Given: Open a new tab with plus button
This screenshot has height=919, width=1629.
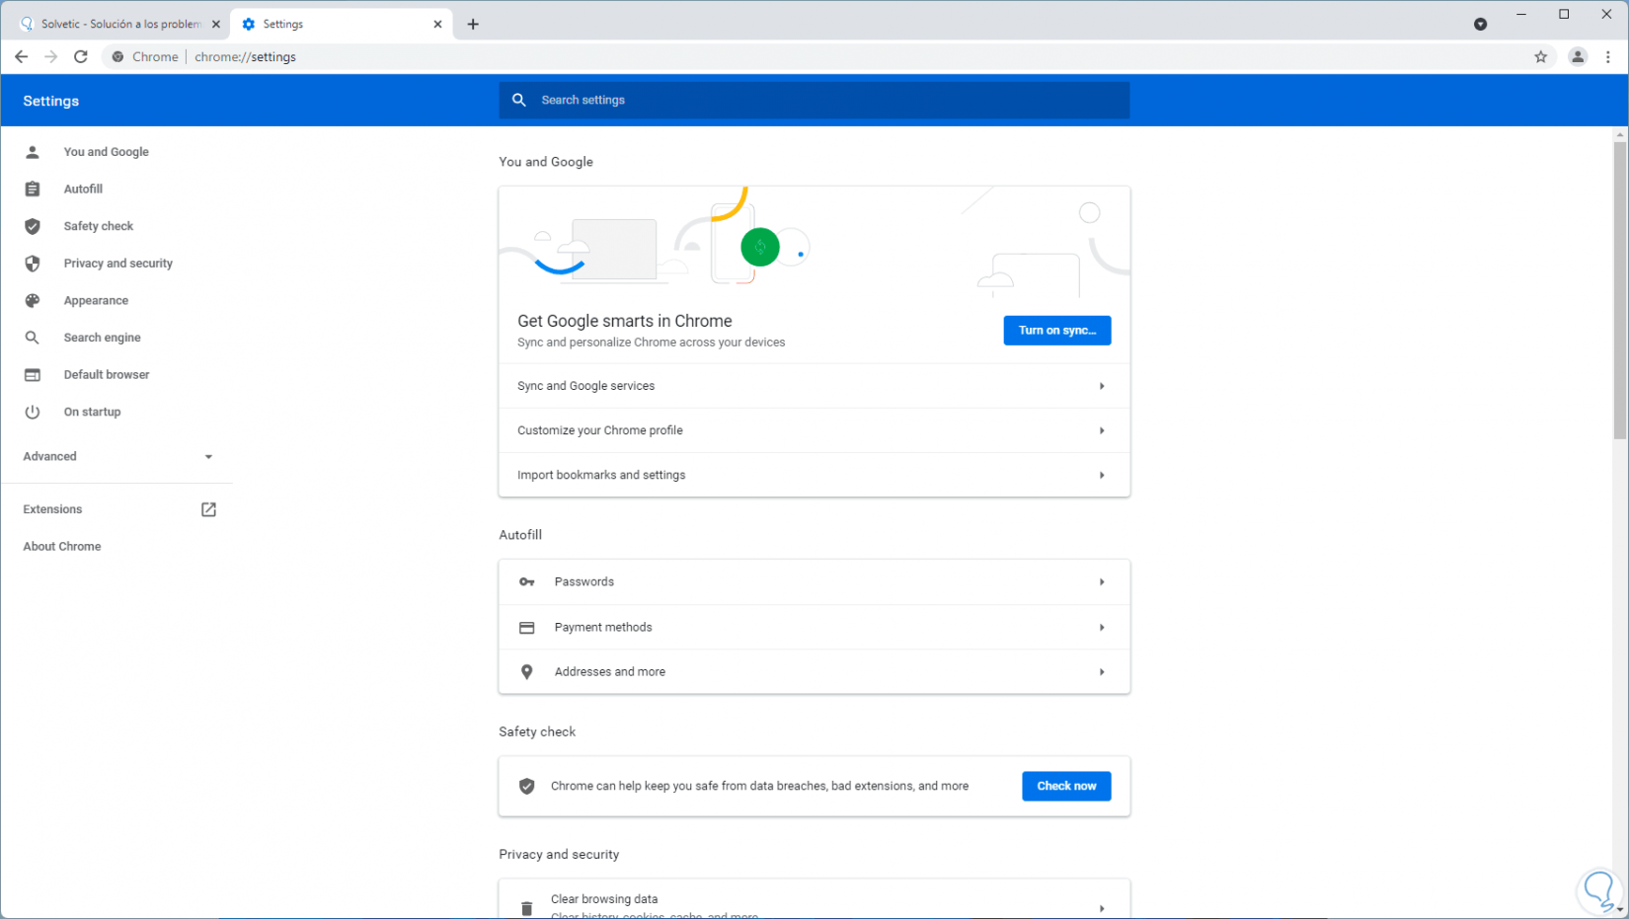Looking at the screenshot, I should [473, 25].
